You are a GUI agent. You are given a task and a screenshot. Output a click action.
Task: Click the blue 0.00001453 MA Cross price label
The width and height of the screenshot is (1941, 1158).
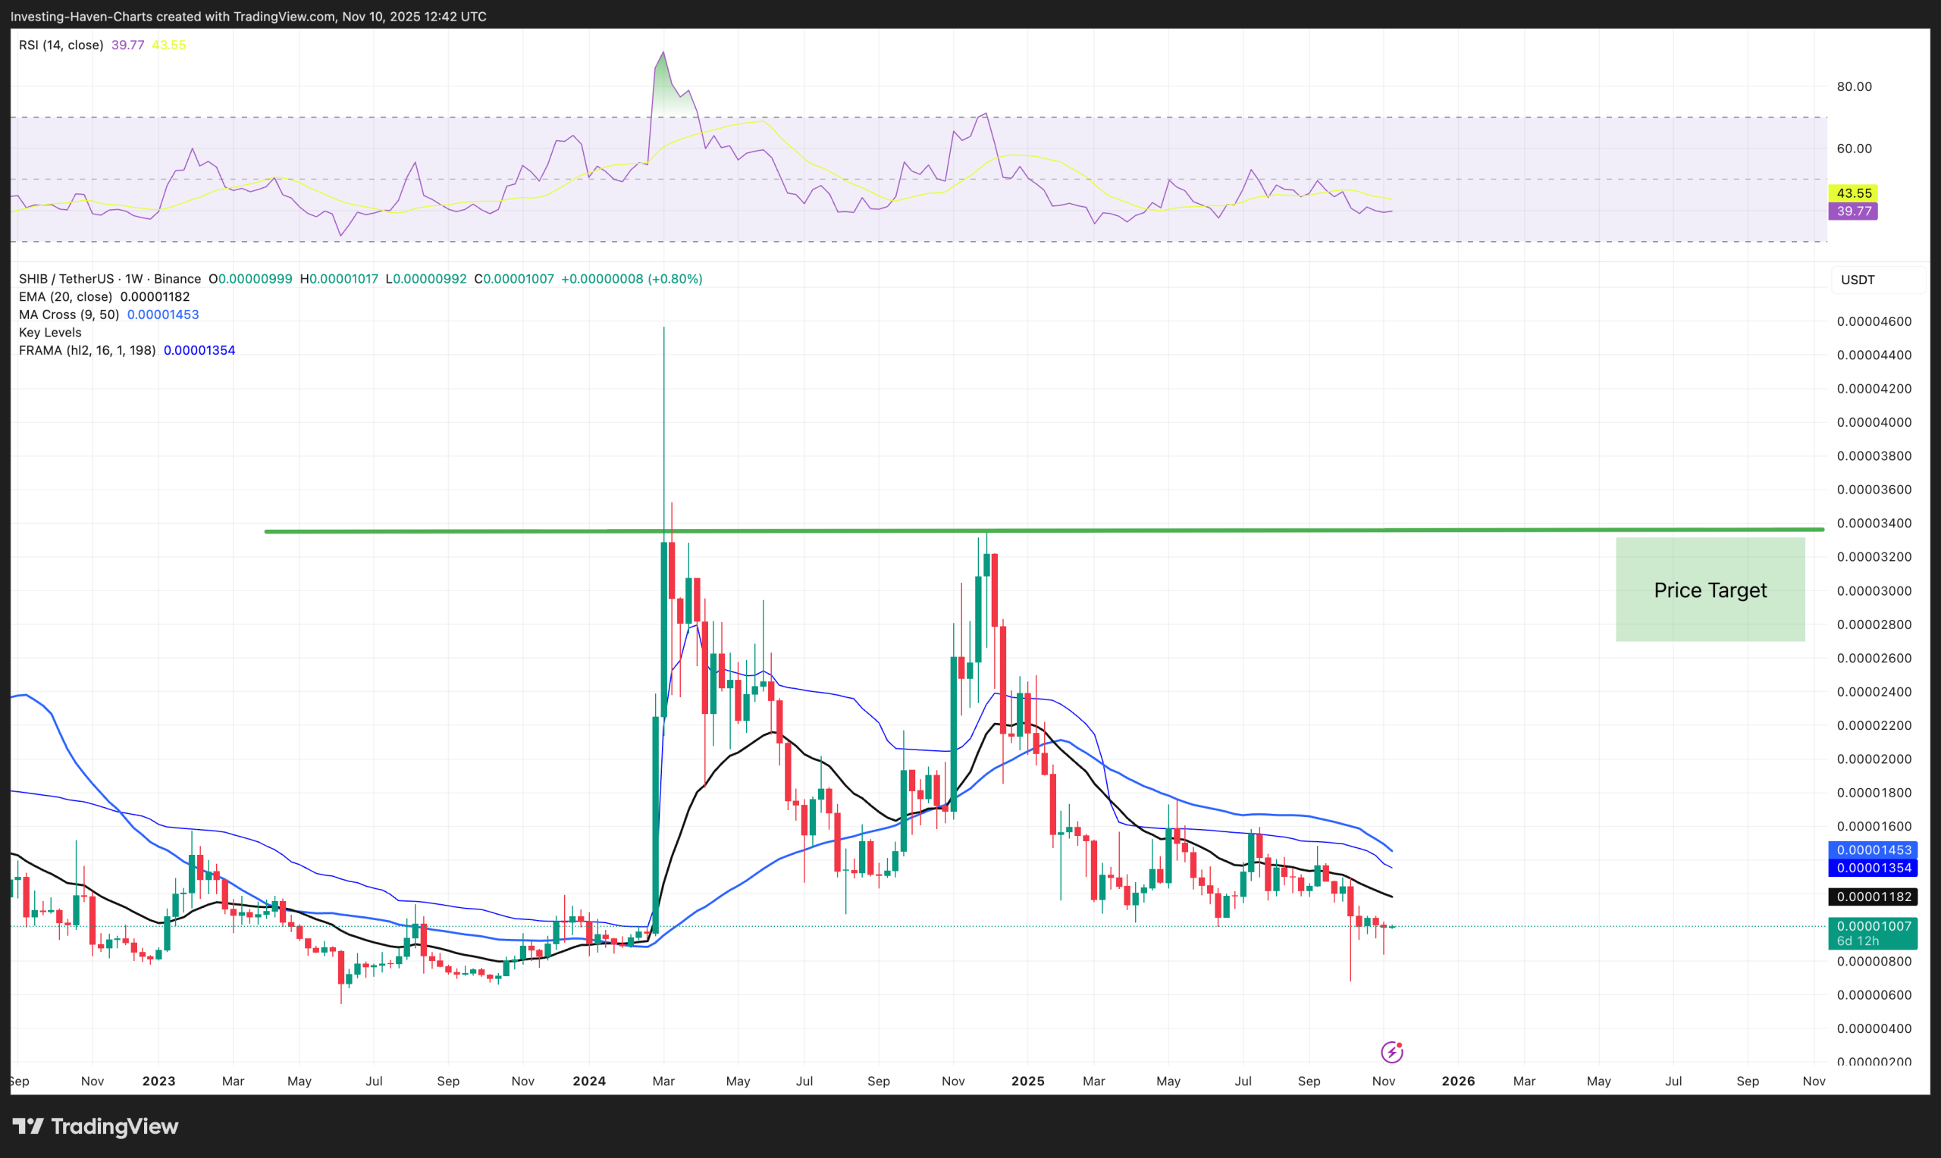[1873, 850]
